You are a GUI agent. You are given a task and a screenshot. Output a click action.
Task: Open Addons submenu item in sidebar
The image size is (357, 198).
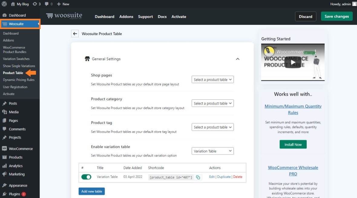pos(8,40)
